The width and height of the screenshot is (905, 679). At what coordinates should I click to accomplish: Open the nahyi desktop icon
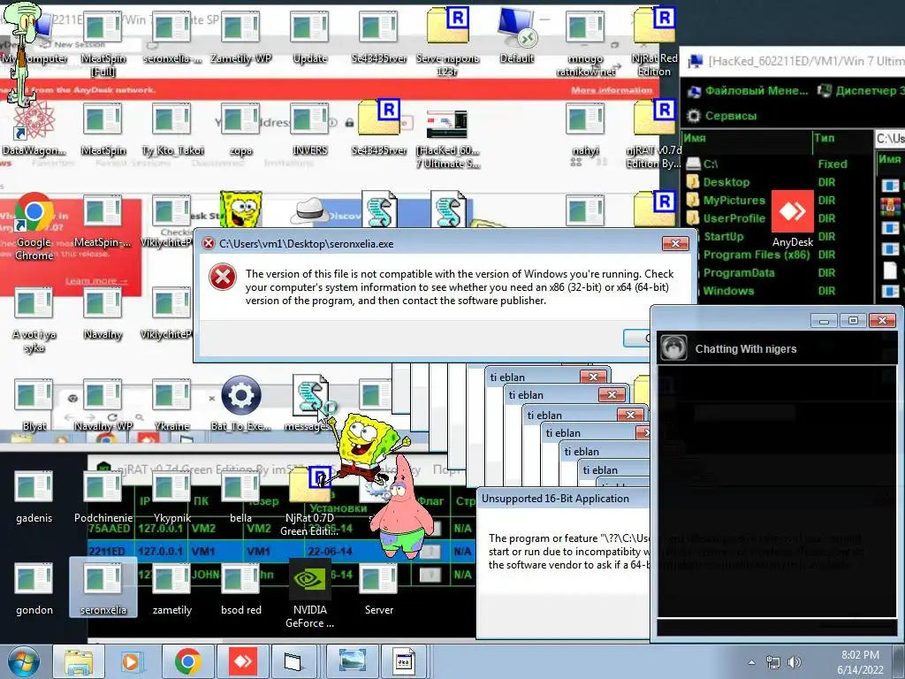[x=585, y=128]
